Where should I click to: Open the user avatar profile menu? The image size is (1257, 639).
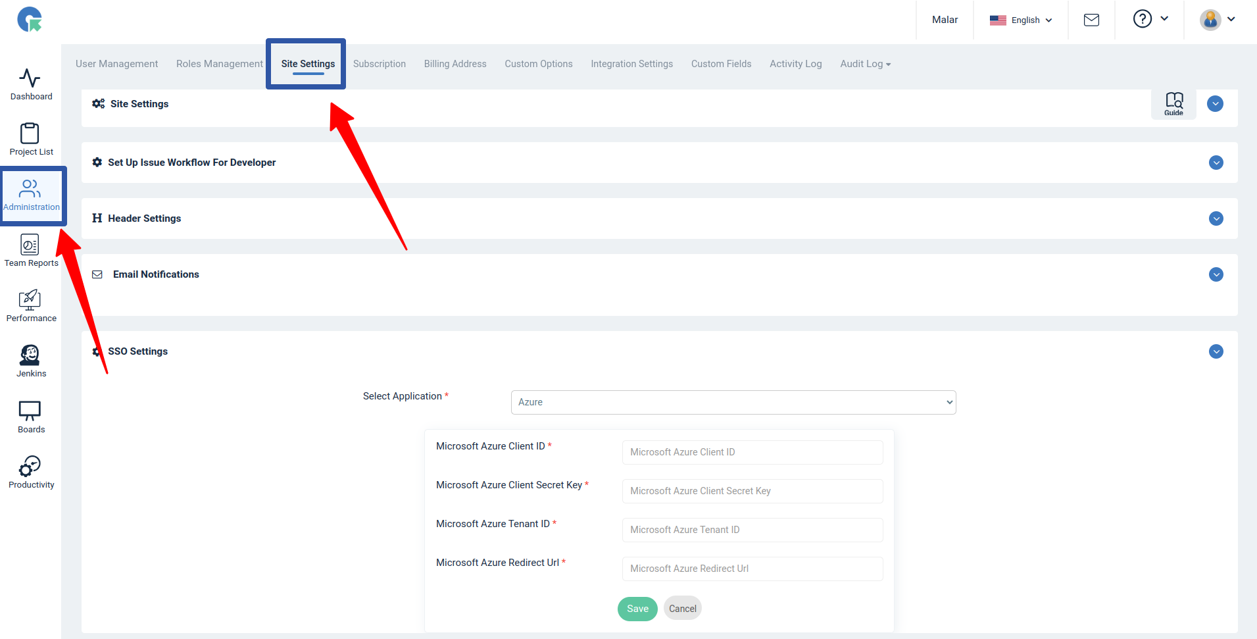(1218, 20)
